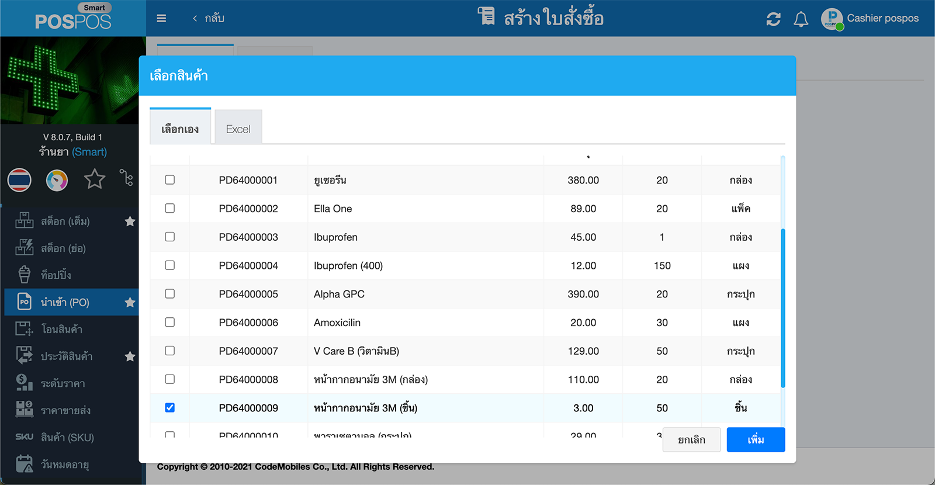Click product name V Care B (วิตามินB)
The image size is (935, 485).
pyautogui.click(x=356, y=351)
